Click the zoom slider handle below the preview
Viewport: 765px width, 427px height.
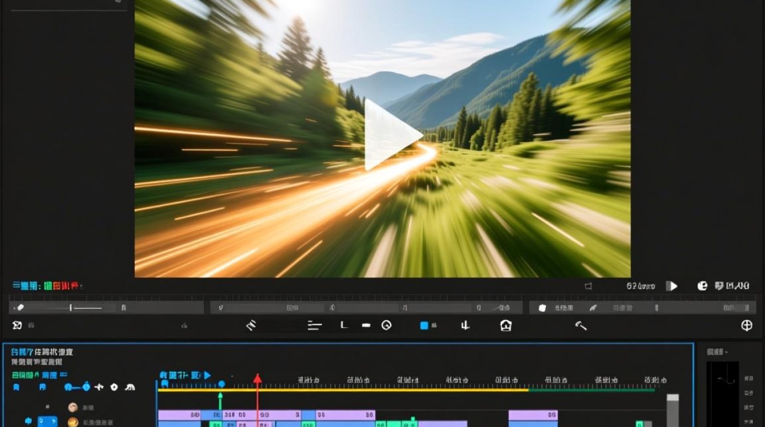[x=71, y=308]
